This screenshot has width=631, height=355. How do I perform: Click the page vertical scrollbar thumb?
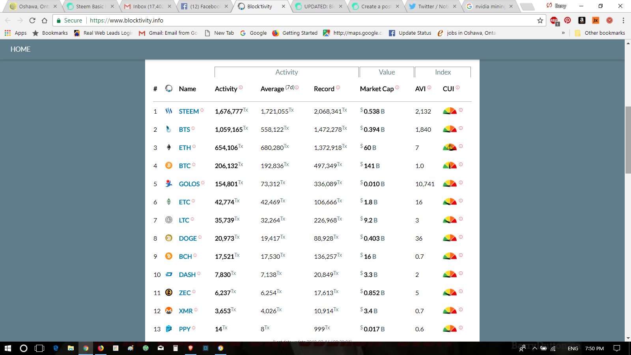click(628, 140)
